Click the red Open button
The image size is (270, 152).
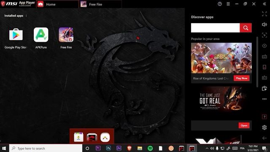pos(244,125)
